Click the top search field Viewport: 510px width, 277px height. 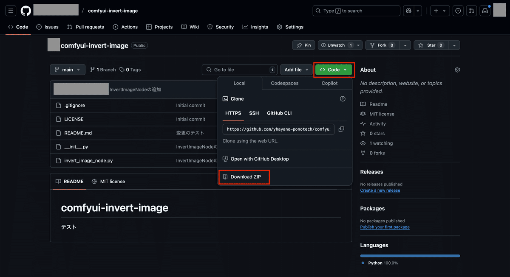tap(357, 11)
